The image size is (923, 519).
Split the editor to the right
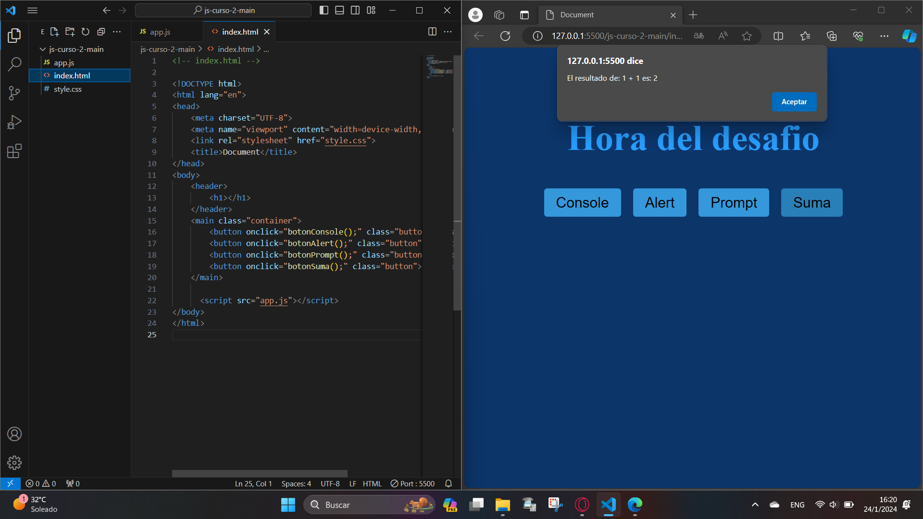click(432, 32)
